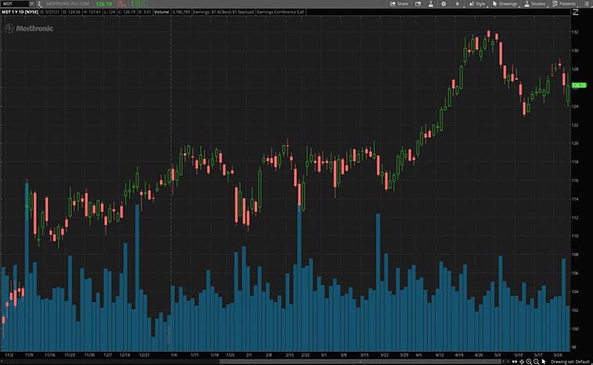Click the 4/19 date label on time axis
Image resolution: width=593 pixels, height=365 pixels.
tap(459, 355)
